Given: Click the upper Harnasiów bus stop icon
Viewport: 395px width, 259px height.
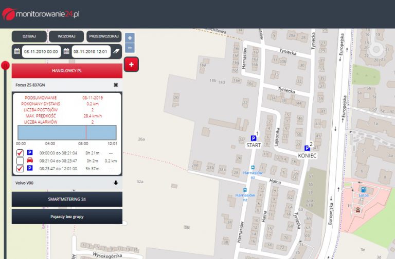Looking at the screenshot, I should pos(253,168).
